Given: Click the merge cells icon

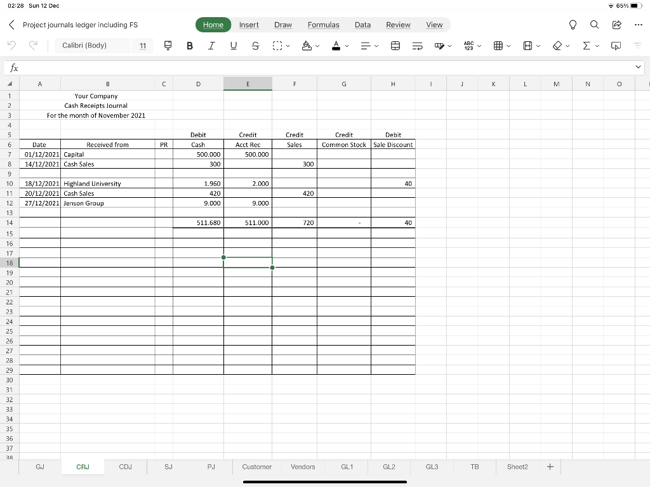Looking at the screenshot, I should click(x=395, y=46).
